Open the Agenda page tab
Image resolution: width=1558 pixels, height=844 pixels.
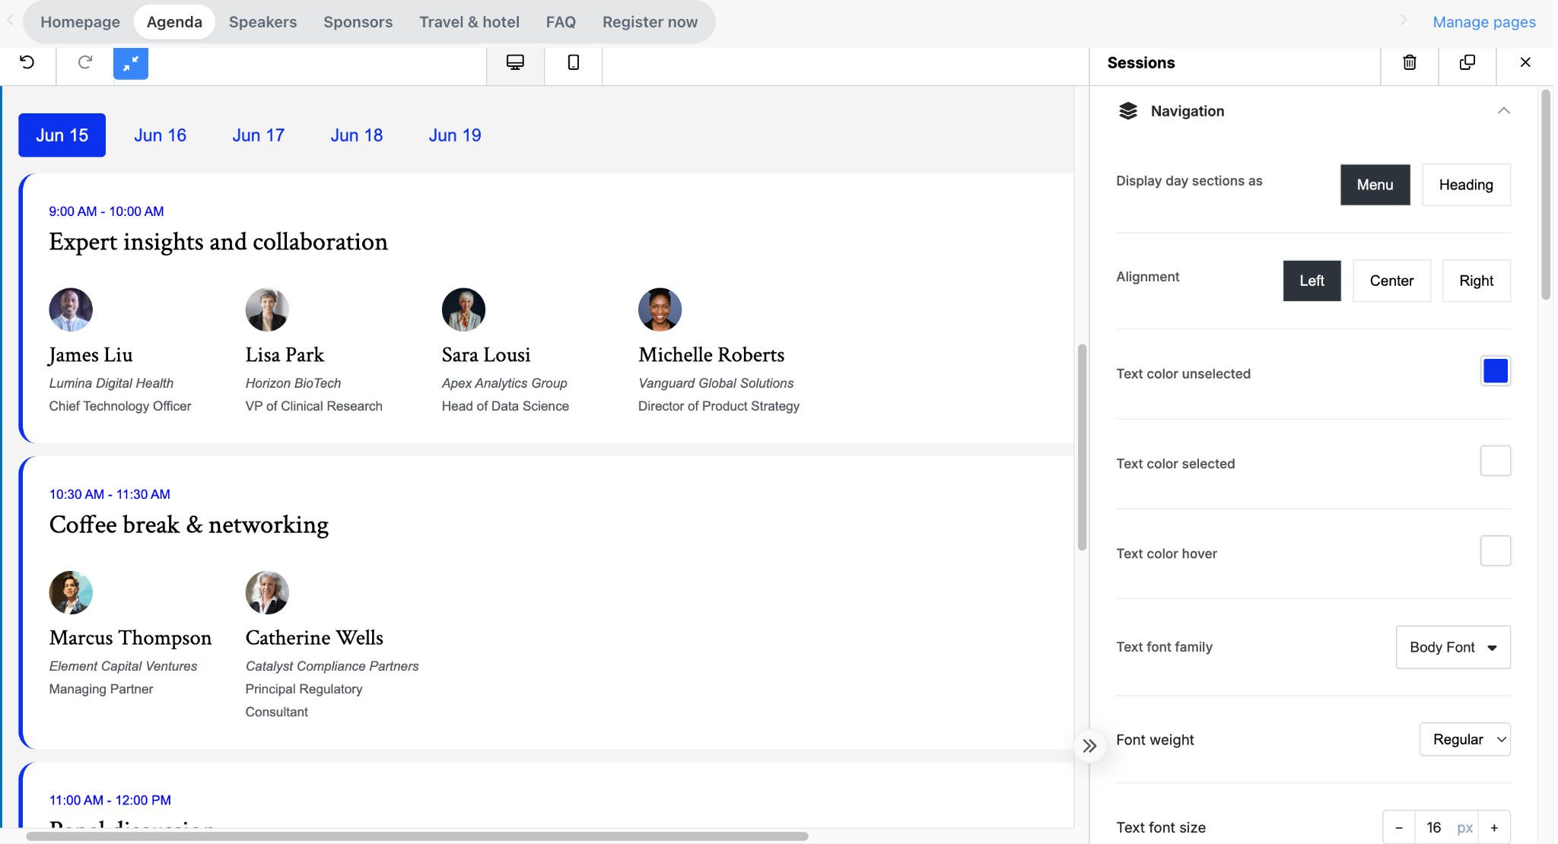174,22
